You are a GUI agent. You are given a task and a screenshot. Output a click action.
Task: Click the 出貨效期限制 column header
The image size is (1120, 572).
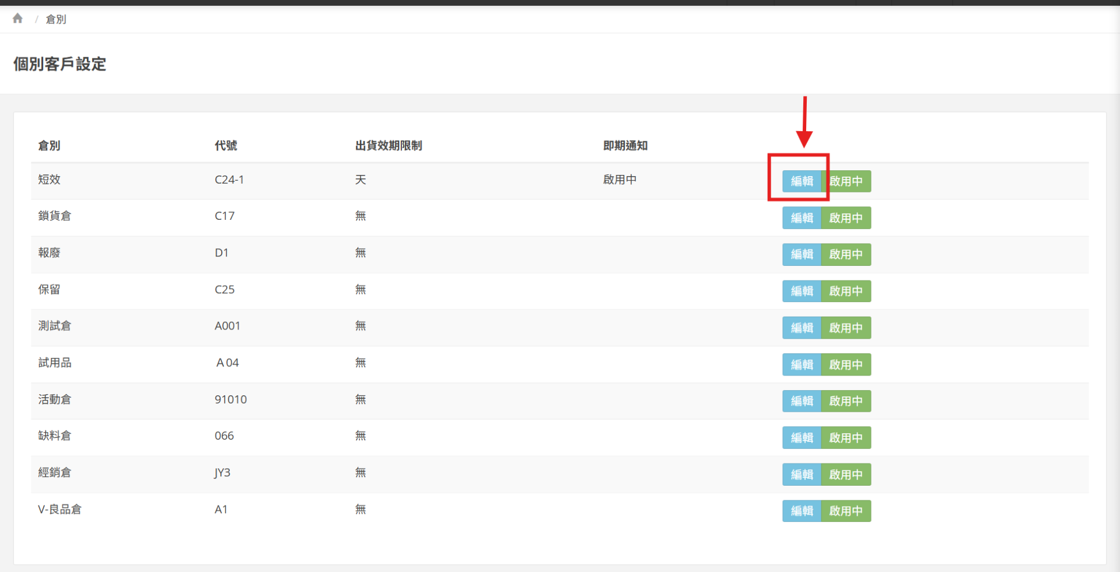[x=388, y=146]
